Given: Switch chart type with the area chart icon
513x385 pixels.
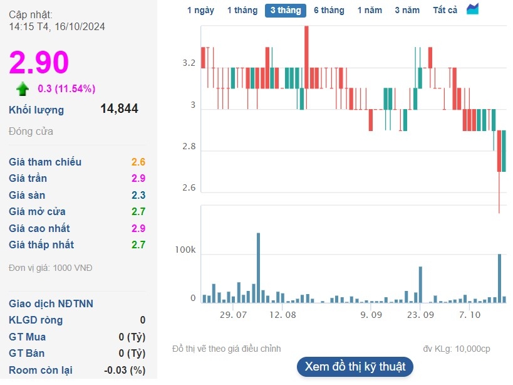Looking at the screenshot, I should (x=472, y=9).
